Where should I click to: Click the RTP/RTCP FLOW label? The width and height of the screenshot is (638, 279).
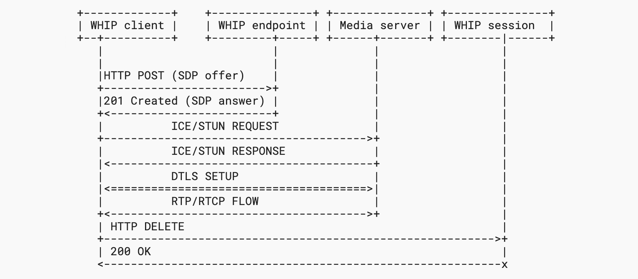214,202
